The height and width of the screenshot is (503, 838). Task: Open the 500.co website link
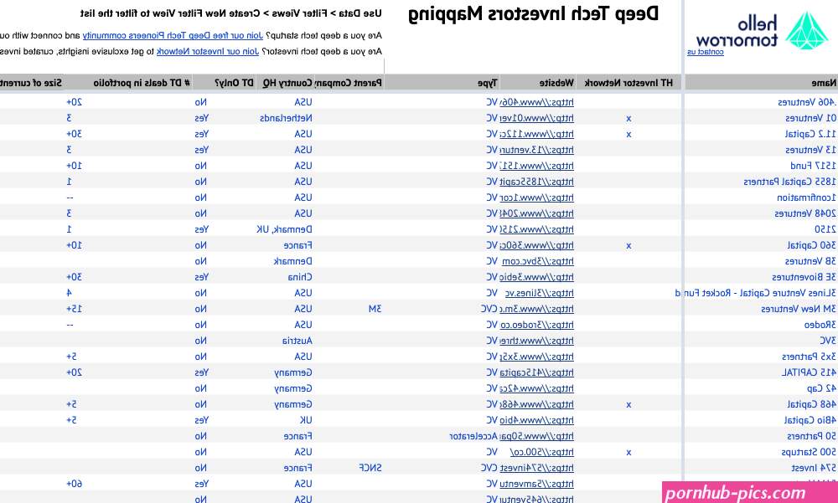click(542, 452)
